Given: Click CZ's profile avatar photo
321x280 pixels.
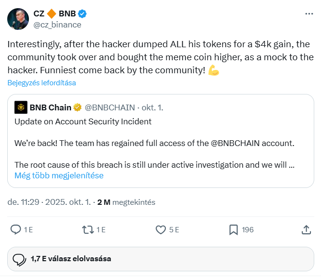Looking at the screenshot, I should tap(18, 19).
